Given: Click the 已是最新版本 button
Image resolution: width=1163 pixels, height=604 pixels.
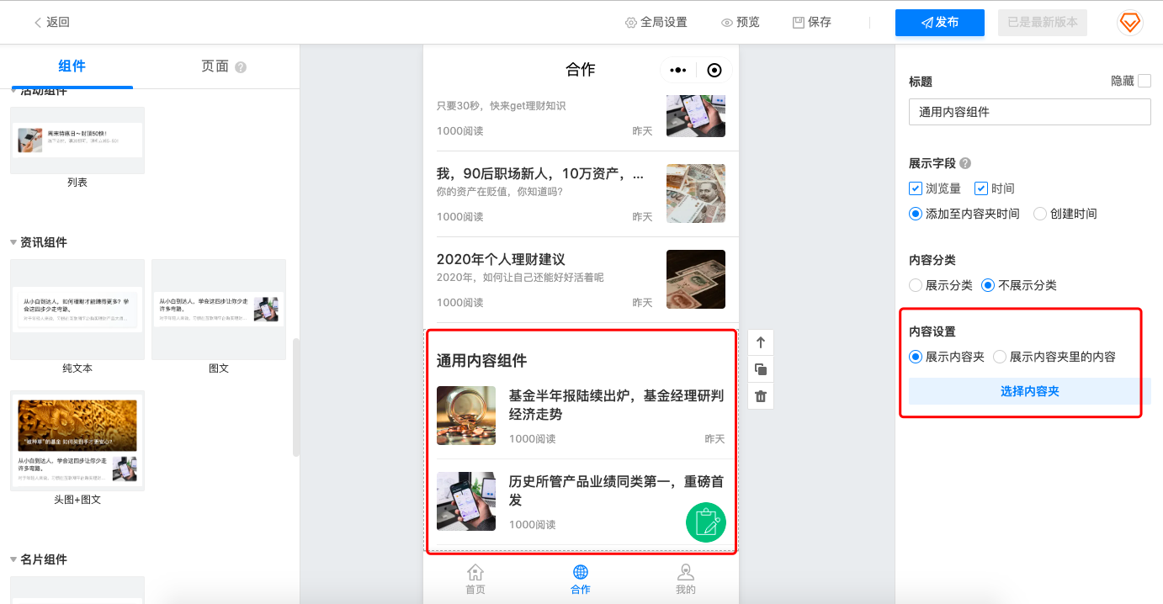Looking at the screenshot, I should point(1043,23).
